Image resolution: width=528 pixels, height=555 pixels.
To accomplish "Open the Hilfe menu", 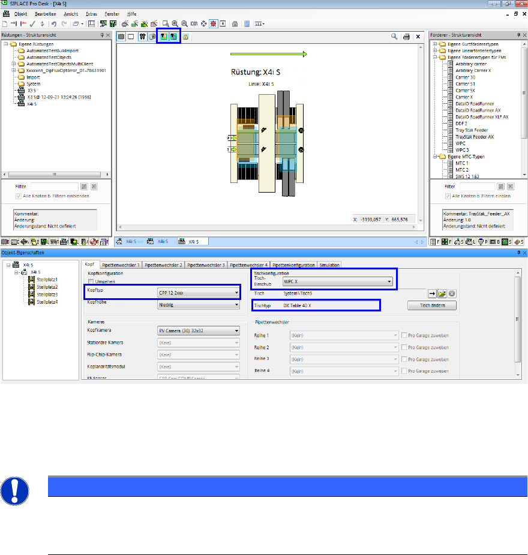I will pos(131,14).
